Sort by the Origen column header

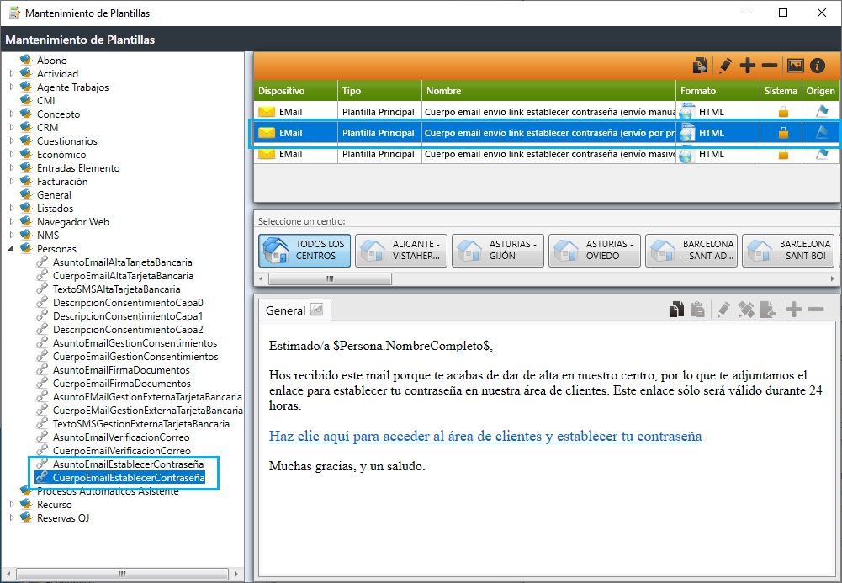pyautogui.click(x=820, y=91)
